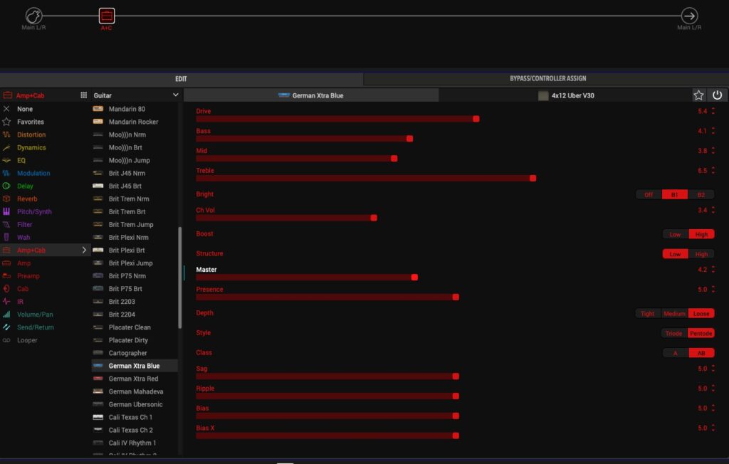Click the Main L/R input guitar icon
This screenshot has width=729, height=464.
click(x=33, y=16)
